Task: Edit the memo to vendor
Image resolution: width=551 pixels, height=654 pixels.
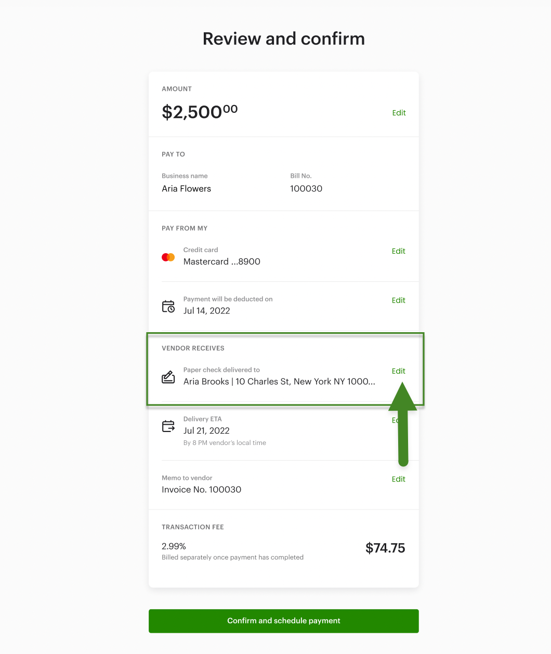Action: [398, 479]
